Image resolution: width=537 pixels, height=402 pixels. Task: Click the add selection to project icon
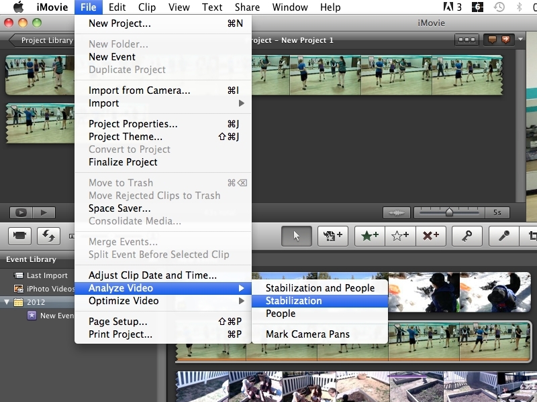click(333, 236)
